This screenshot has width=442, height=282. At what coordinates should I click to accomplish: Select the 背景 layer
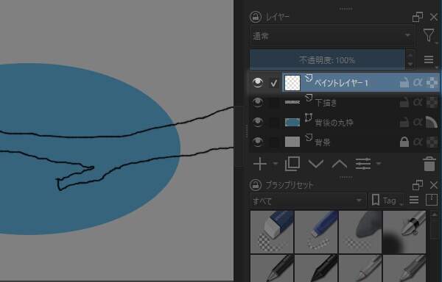323,142
